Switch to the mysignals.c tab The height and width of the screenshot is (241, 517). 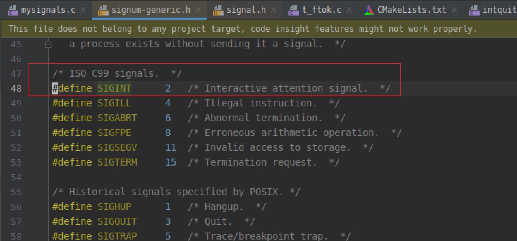[x=48, y=10]
